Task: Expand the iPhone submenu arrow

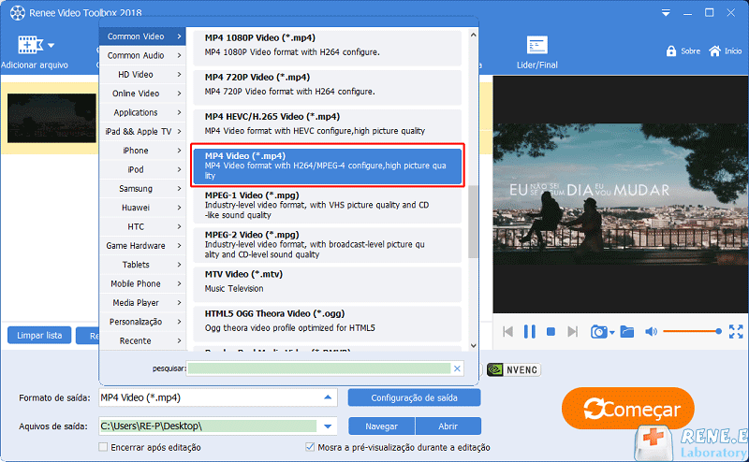Action: coord(179,151)
